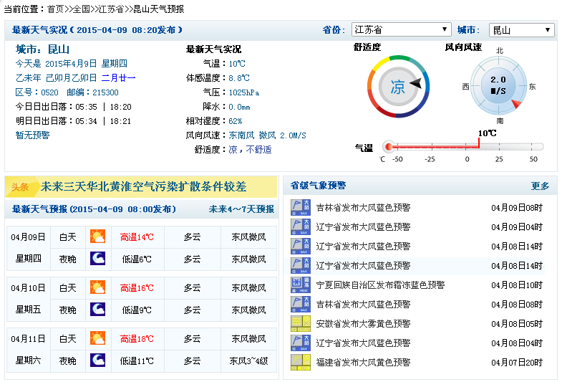This screenshot has width=562, height=382.
Task: Click the comfort level dial showing 凉
Action: click(x=398, y=87)
